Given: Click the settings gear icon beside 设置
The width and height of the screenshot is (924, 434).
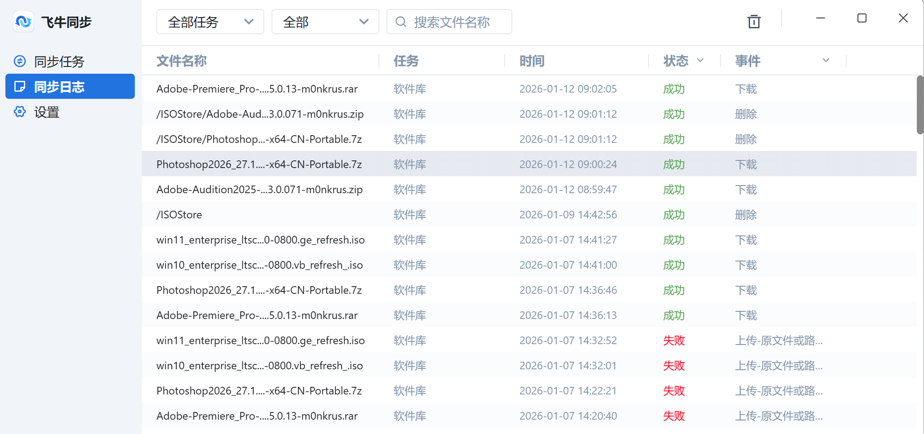Looking at the screenshot, I should click(x=20, y=112).
